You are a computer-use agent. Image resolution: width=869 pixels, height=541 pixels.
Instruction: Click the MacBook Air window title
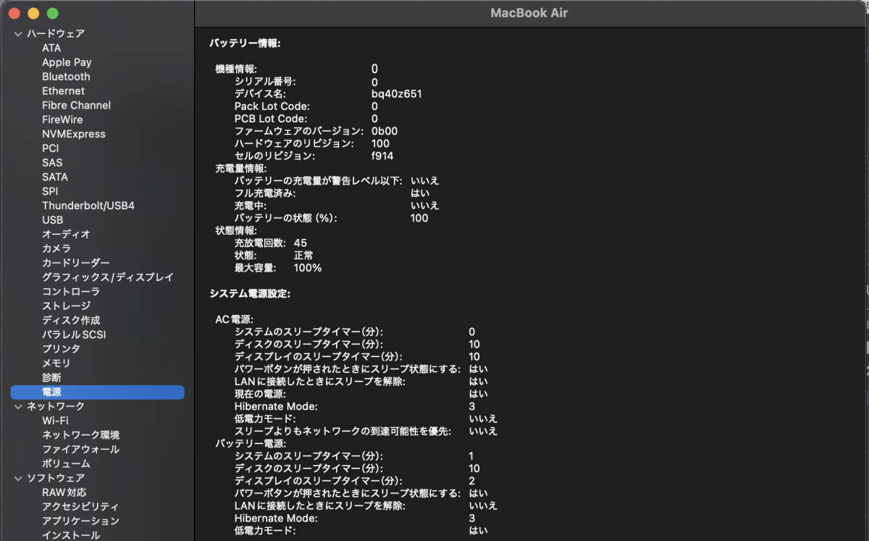point(529,13)
